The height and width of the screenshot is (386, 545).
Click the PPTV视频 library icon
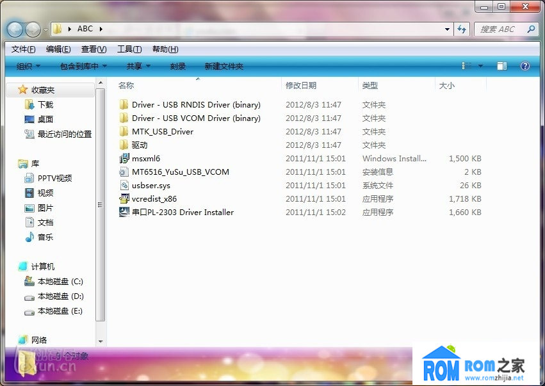29,178
